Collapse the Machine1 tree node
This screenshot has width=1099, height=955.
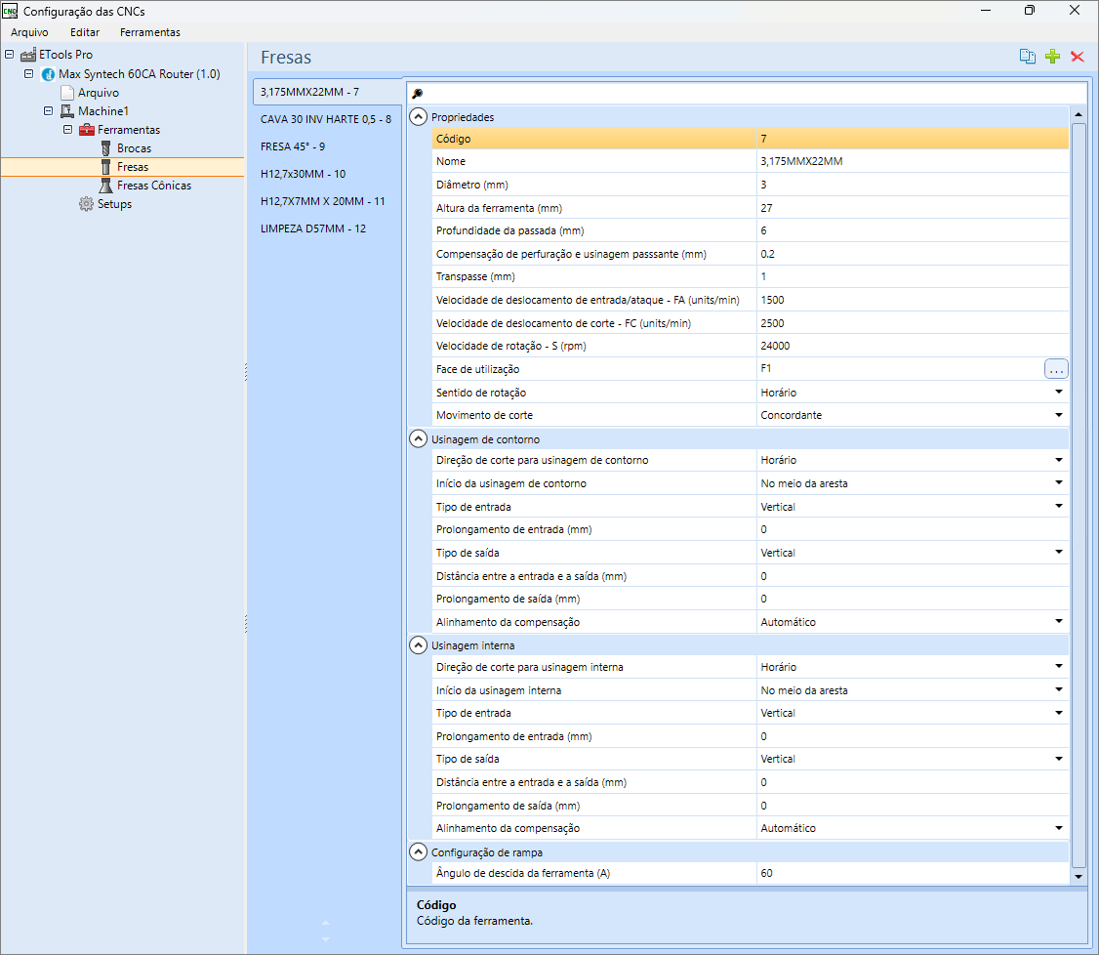coord(49,110)
